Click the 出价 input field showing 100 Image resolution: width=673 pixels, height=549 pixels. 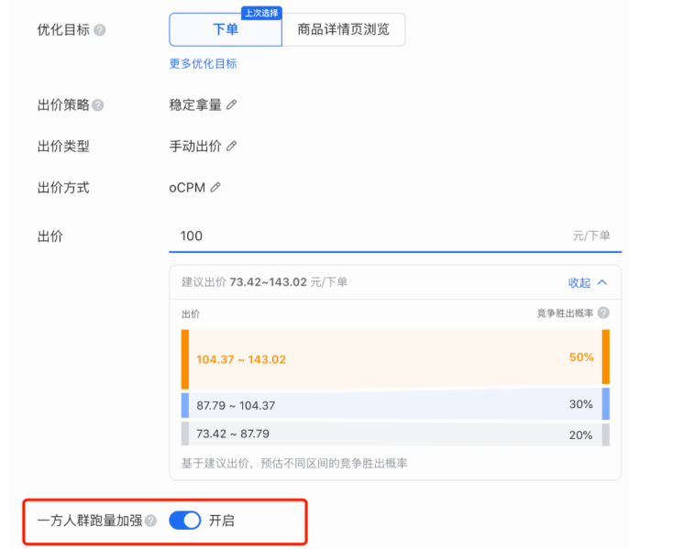[x=395, y=236]
